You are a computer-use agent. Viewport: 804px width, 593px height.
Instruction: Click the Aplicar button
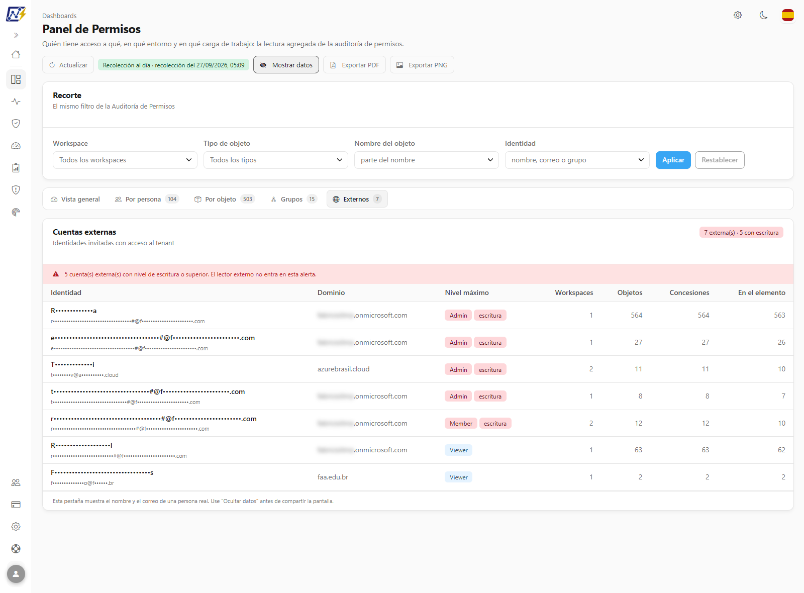tap(673, 160)
